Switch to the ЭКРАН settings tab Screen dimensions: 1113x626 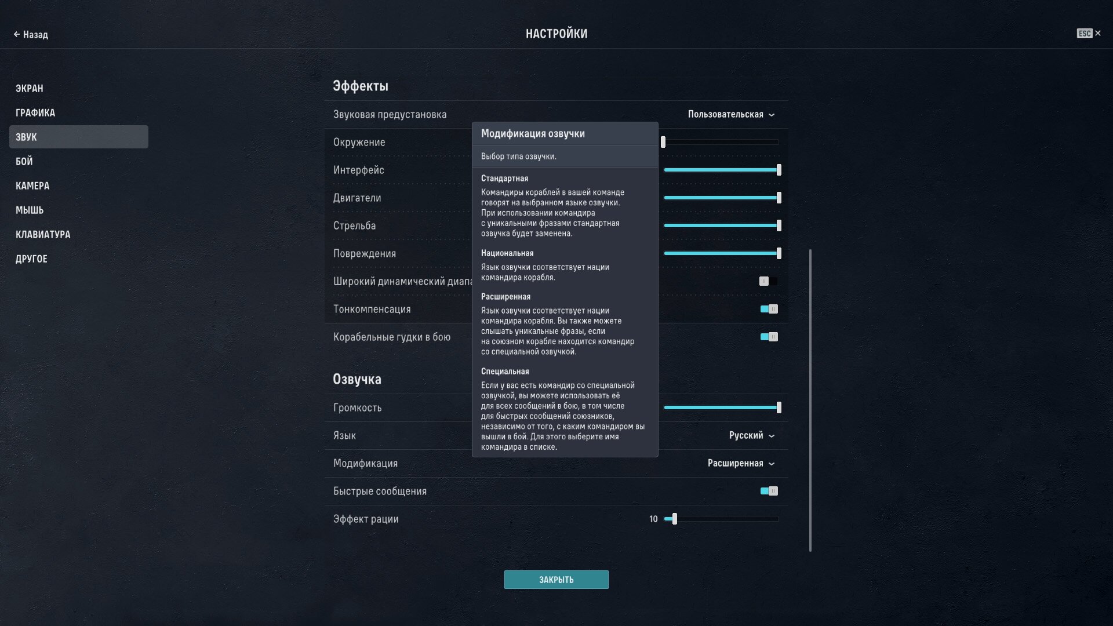[x=30, y=88]
